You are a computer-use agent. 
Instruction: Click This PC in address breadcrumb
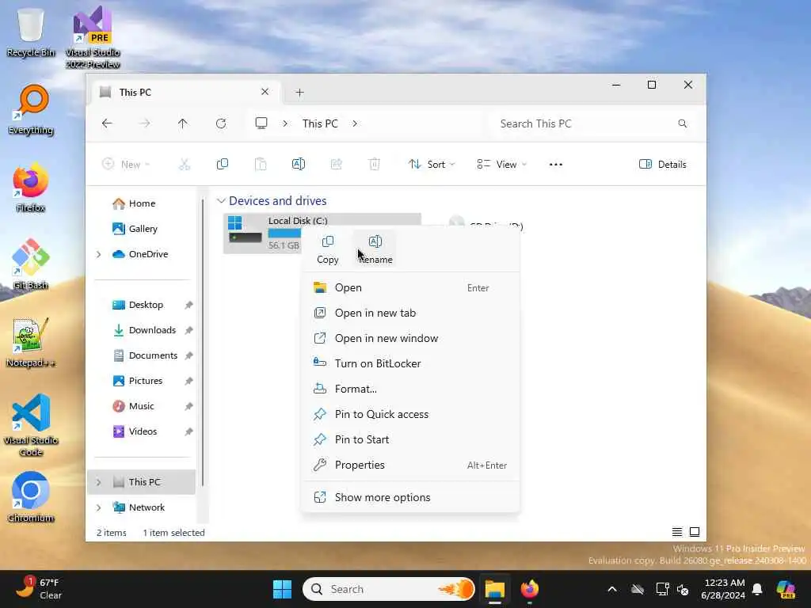320,123
